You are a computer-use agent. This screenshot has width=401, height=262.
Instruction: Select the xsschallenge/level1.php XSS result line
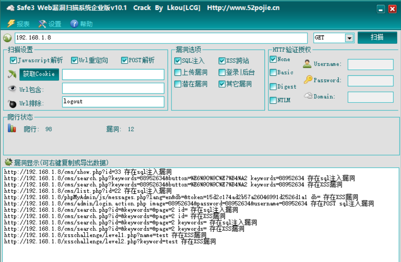(x=105, y=235)
